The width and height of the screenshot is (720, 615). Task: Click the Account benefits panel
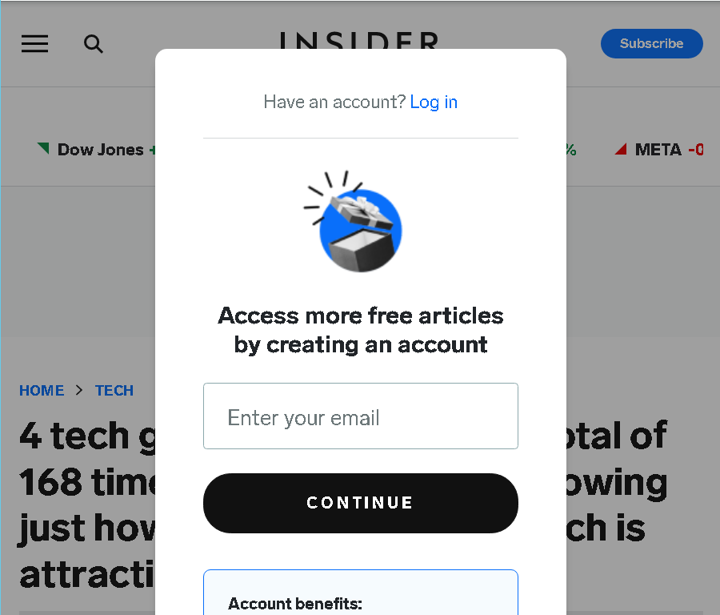coord(361,593)
